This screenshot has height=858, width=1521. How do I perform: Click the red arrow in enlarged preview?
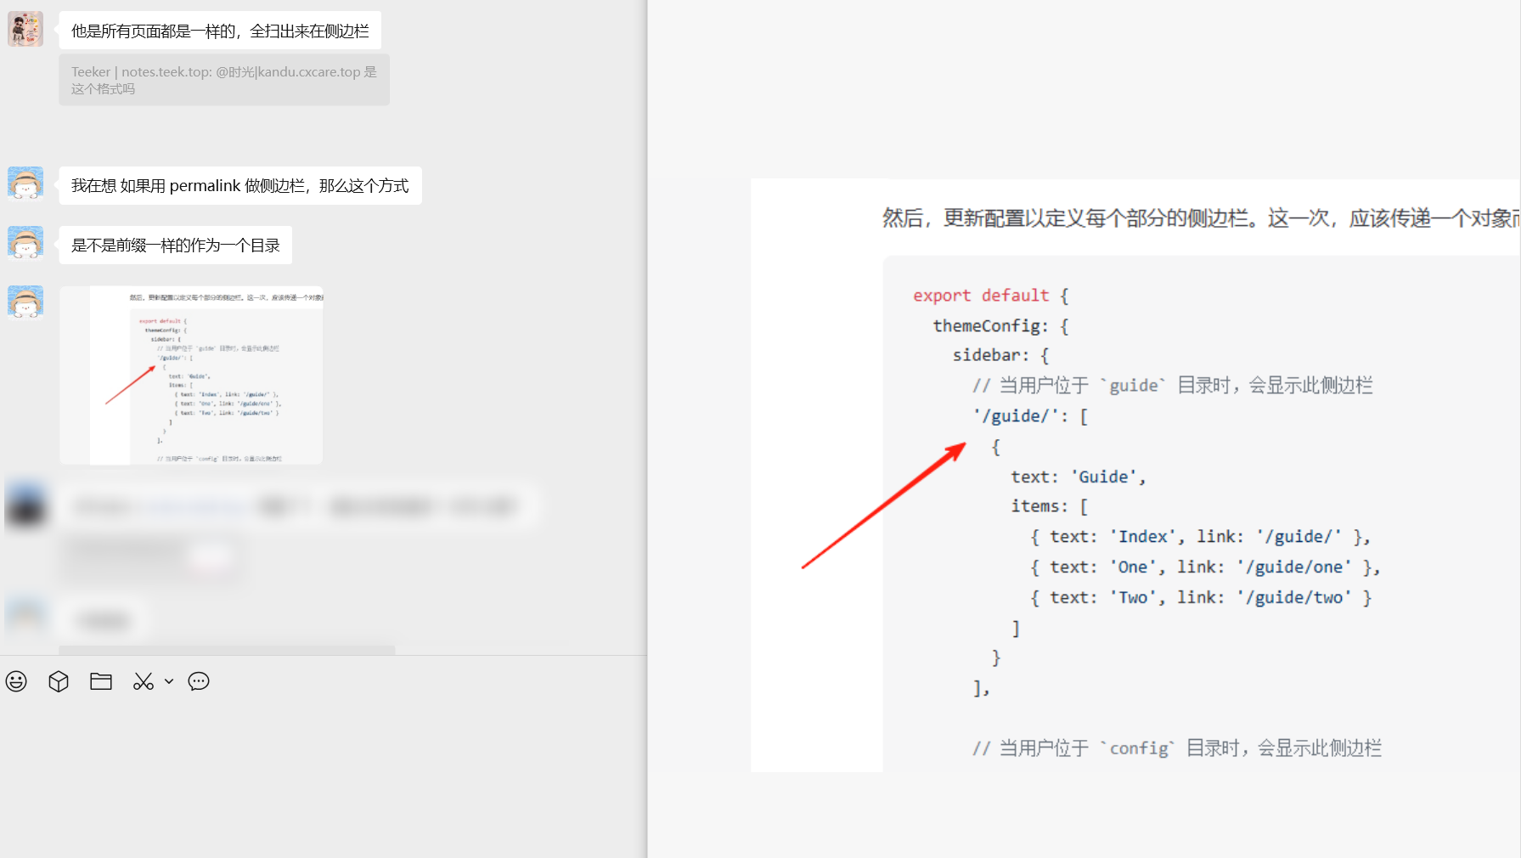click(883, 505)
